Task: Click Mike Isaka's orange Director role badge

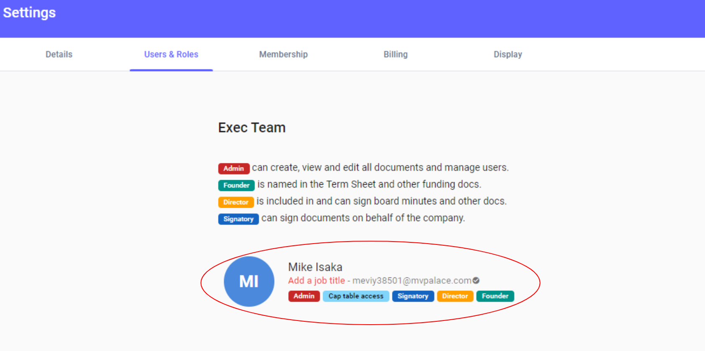Action: (455, 296)
